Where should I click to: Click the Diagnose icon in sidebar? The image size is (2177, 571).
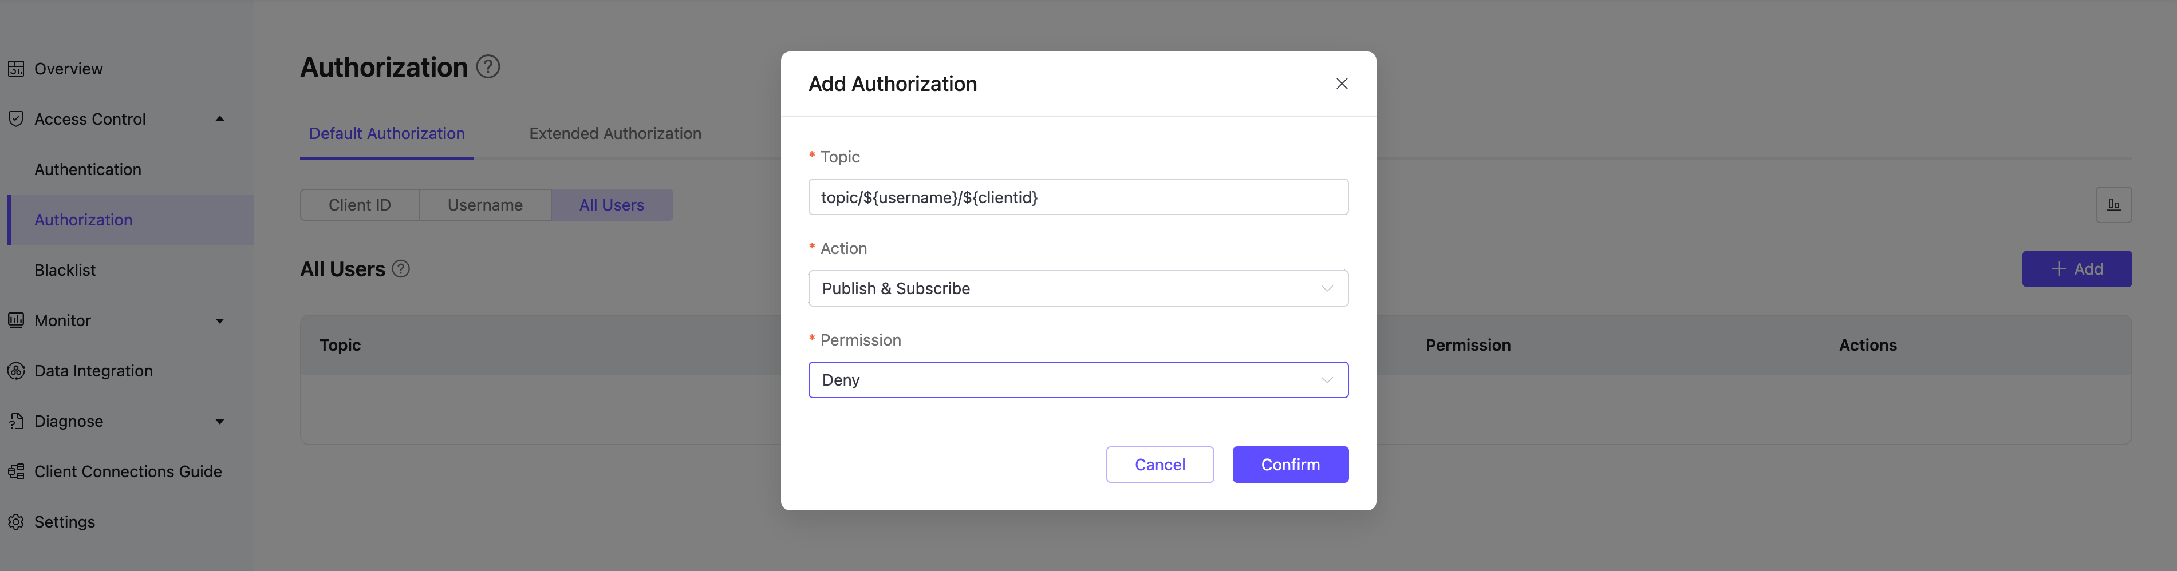point(16,421)
